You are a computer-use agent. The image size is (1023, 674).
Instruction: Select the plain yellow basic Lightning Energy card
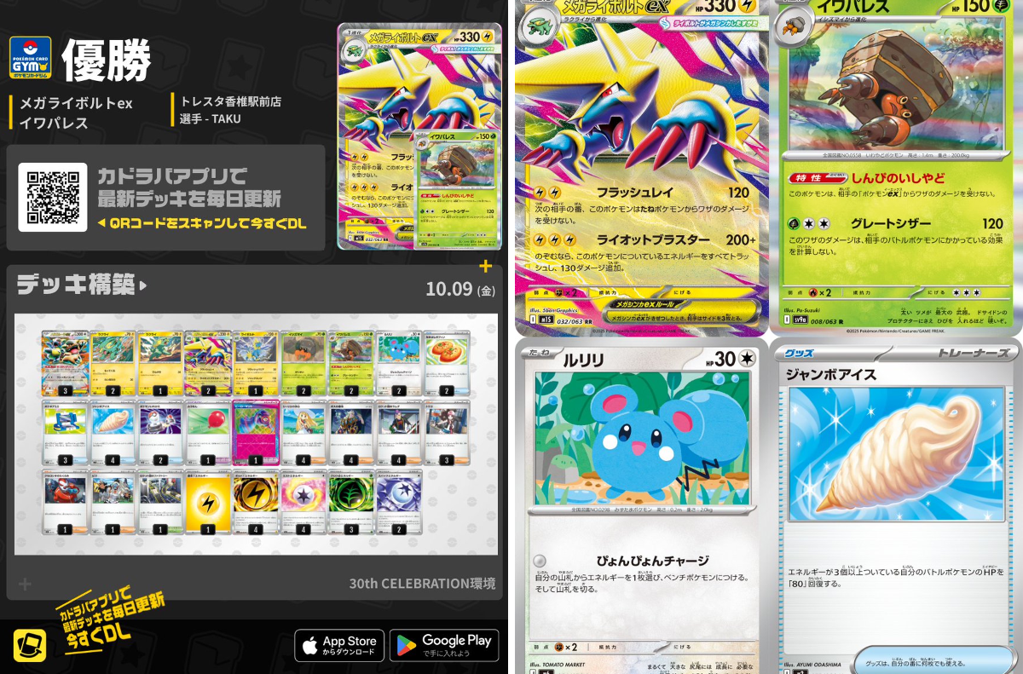pyautogui.click(x=207, y=504)
